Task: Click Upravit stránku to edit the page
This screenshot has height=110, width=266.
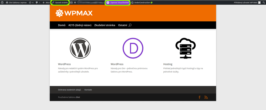Action: coord(60,3)
